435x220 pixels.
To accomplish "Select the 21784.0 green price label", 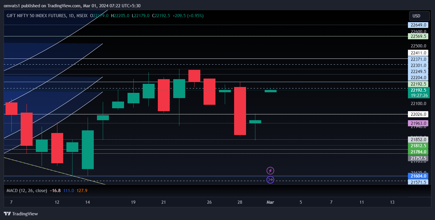I will point(418,152).
